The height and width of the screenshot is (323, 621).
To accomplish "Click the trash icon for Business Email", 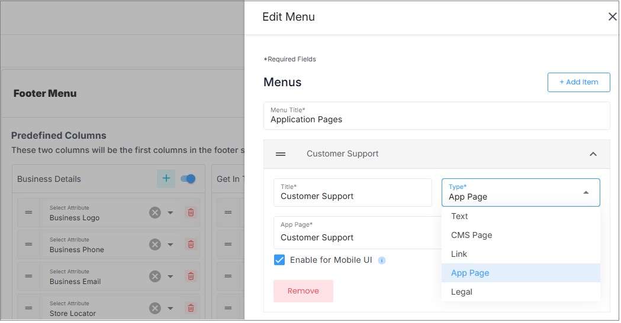I will click(191, 276).
